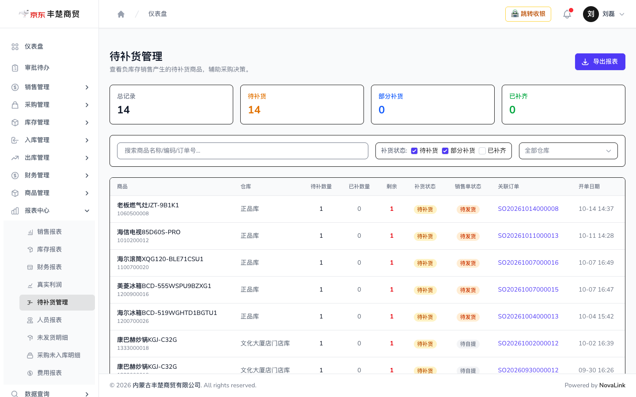Viewport: 636px width, 397px height.
Task: Expand the 采购管理 menu chevron
Action: click(x=87, y=105)
